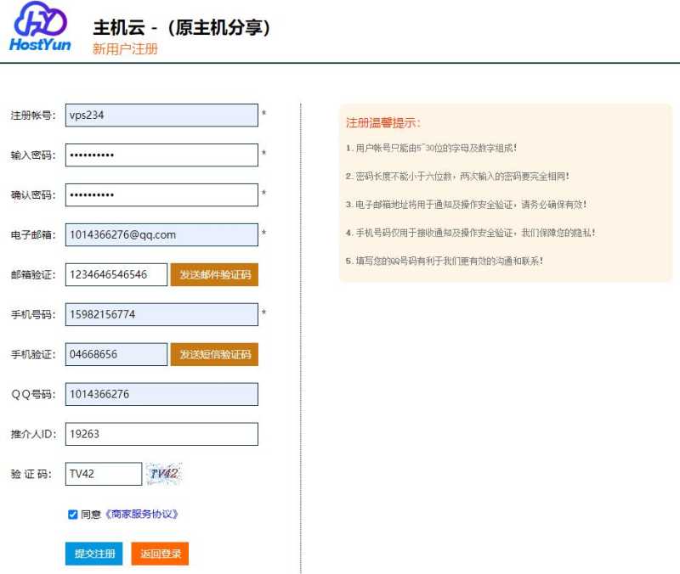Click the 邮箱验证 label

33,274
